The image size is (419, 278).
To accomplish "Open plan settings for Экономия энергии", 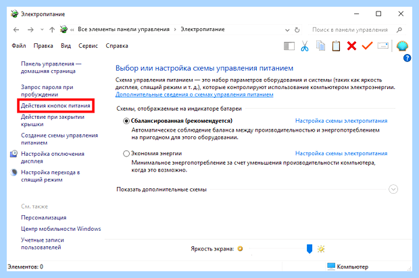I will pyautogui.click(x=341, y=153).
